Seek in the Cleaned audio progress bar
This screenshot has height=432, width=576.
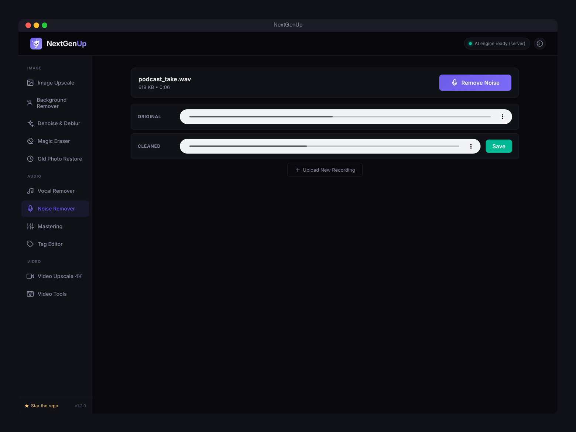[x=324, y=146]
